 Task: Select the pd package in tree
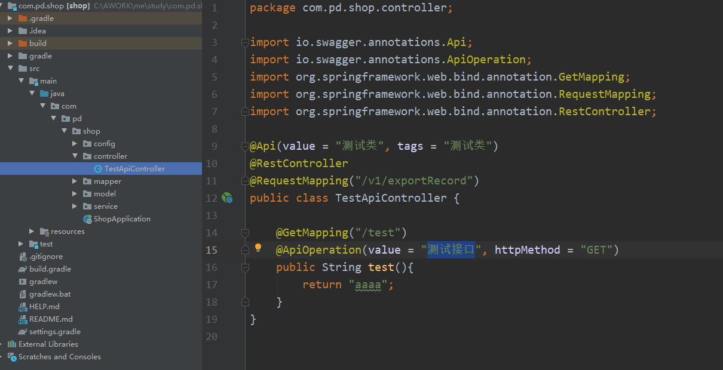tap(77, 119)
